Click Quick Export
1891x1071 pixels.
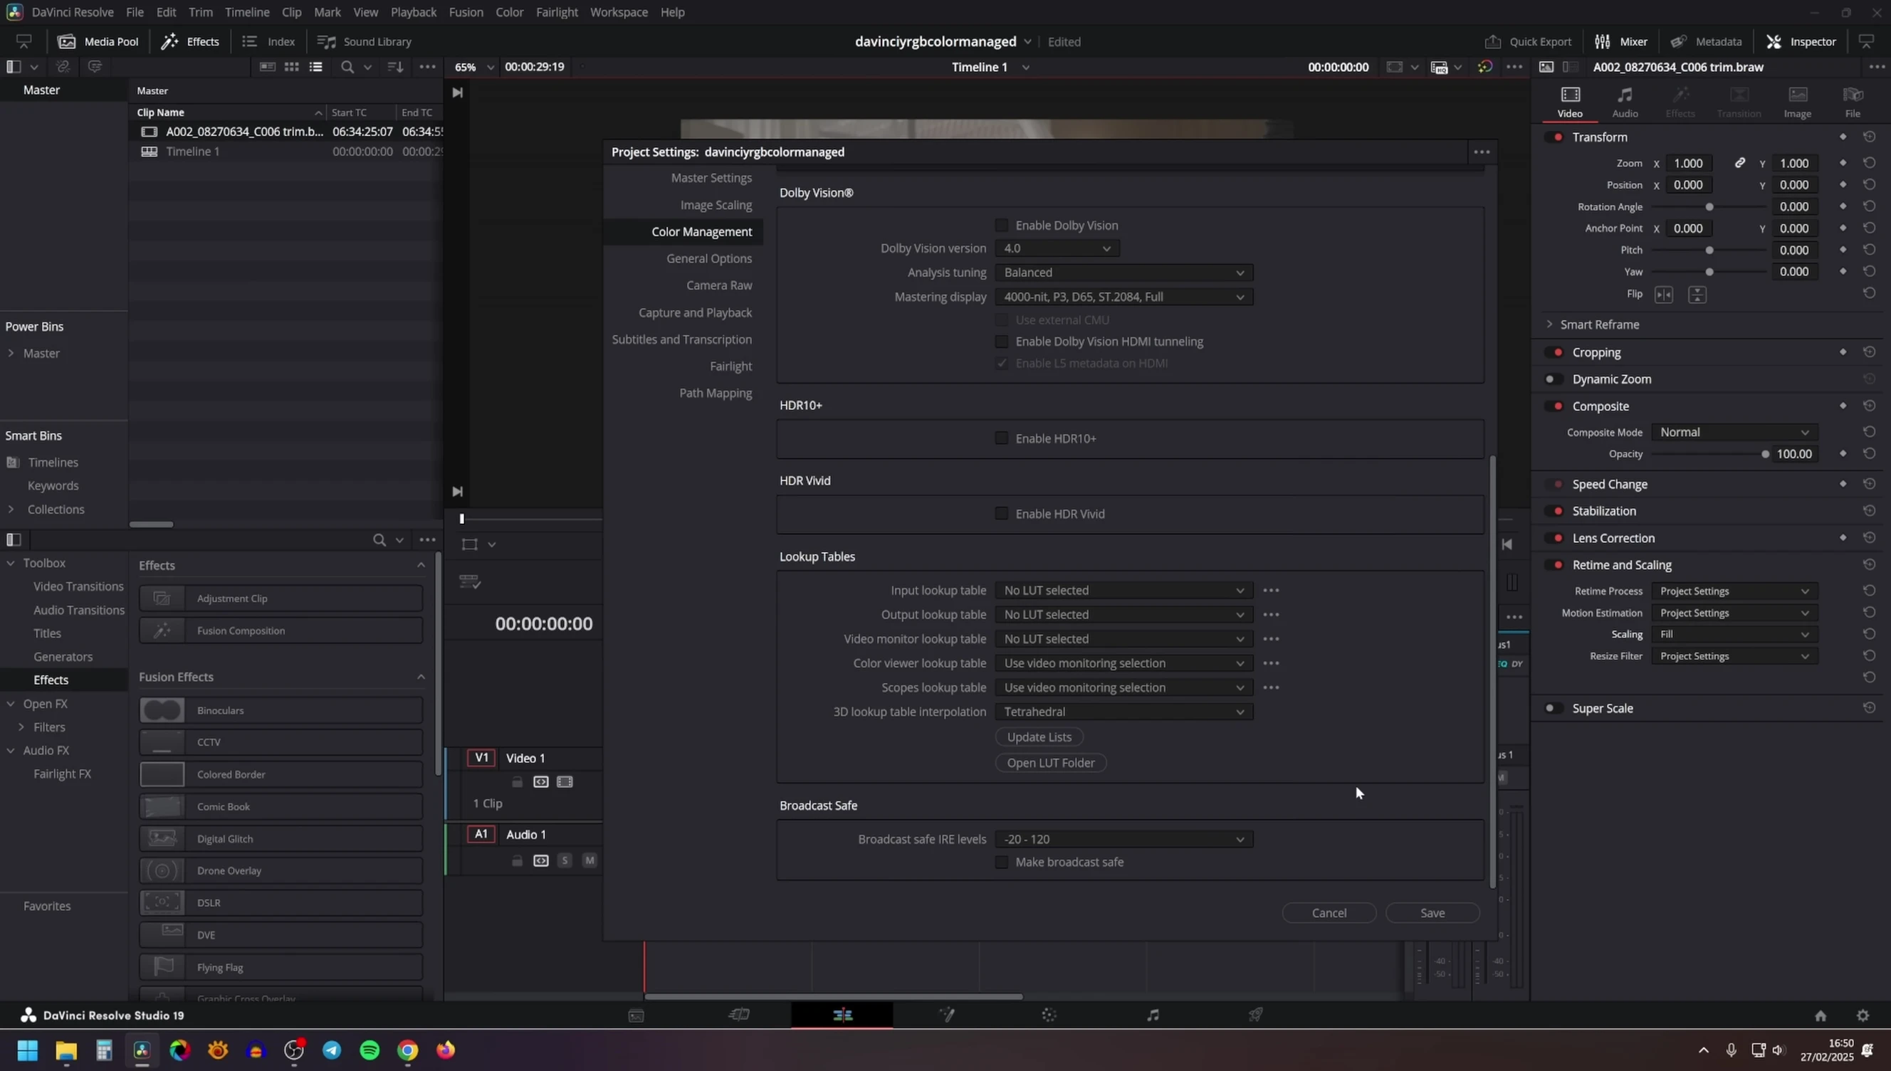[1529, 41]
